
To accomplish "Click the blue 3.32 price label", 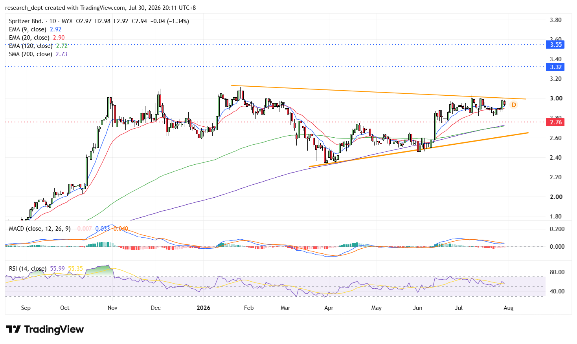I will point(555,67).
